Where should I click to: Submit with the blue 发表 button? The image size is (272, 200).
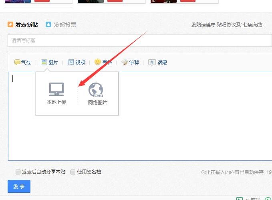point(19,186)
